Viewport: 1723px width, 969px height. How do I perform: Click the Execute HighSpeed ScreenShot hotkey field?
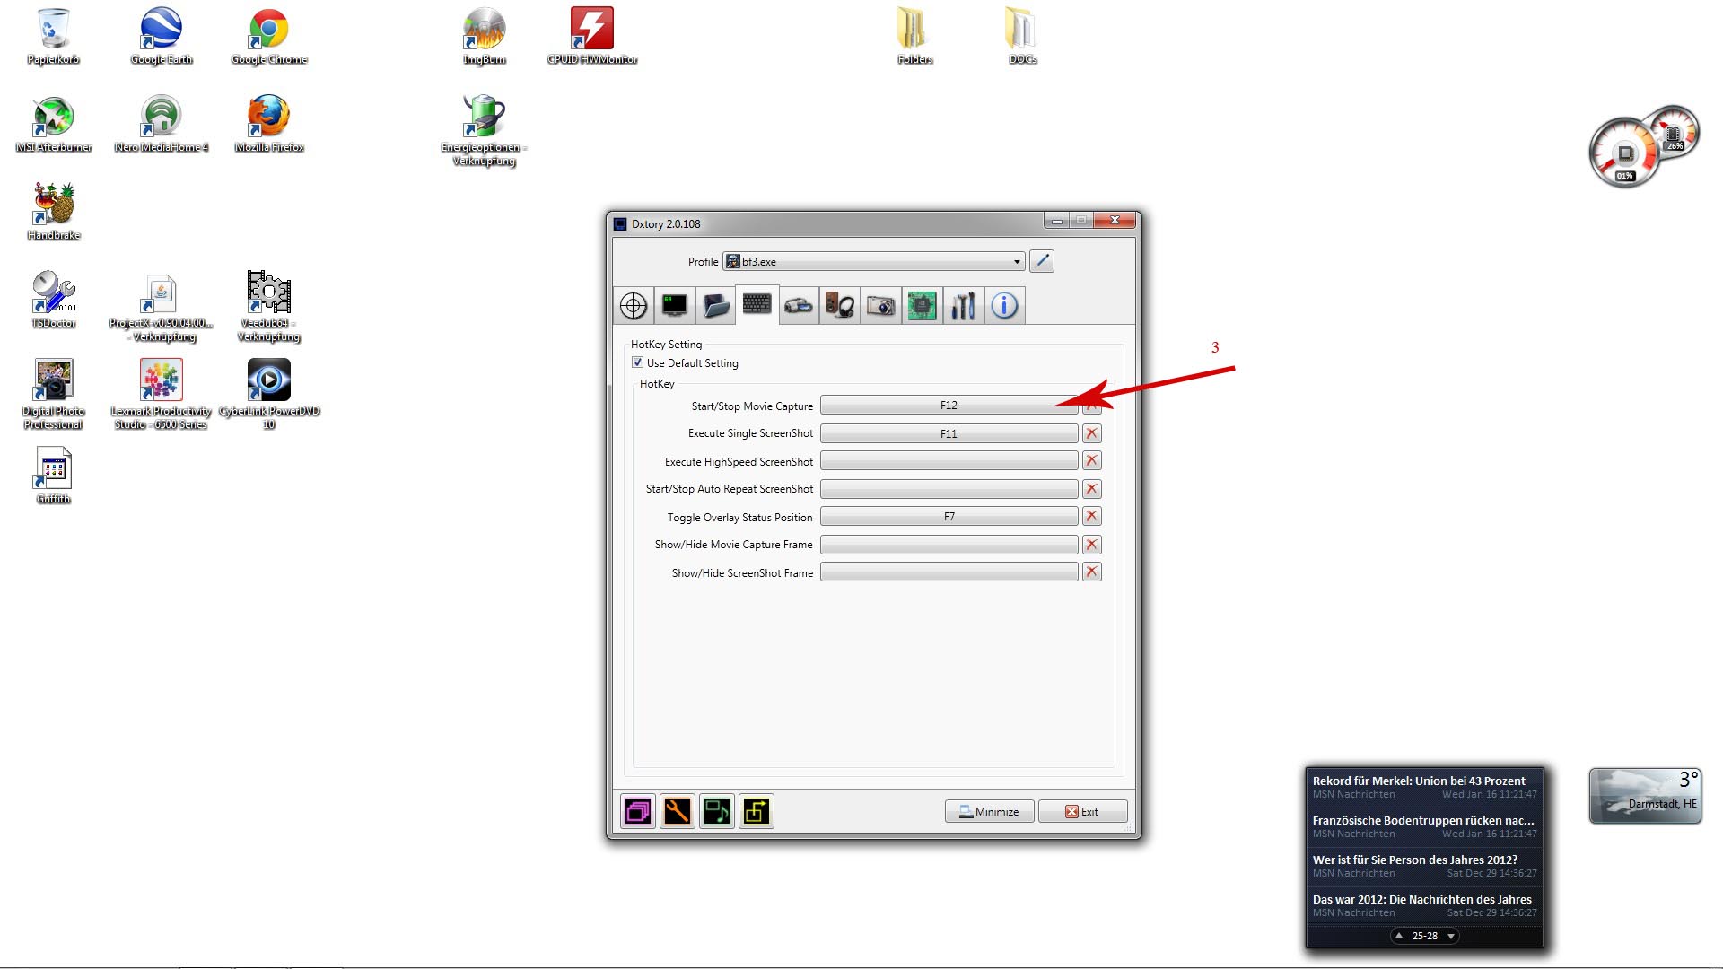tap(948, 461)
